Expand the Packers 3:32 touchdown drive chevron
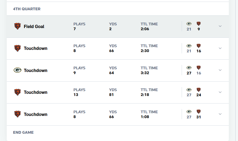This screenshot has height=141, width=238. pos(220,70)
